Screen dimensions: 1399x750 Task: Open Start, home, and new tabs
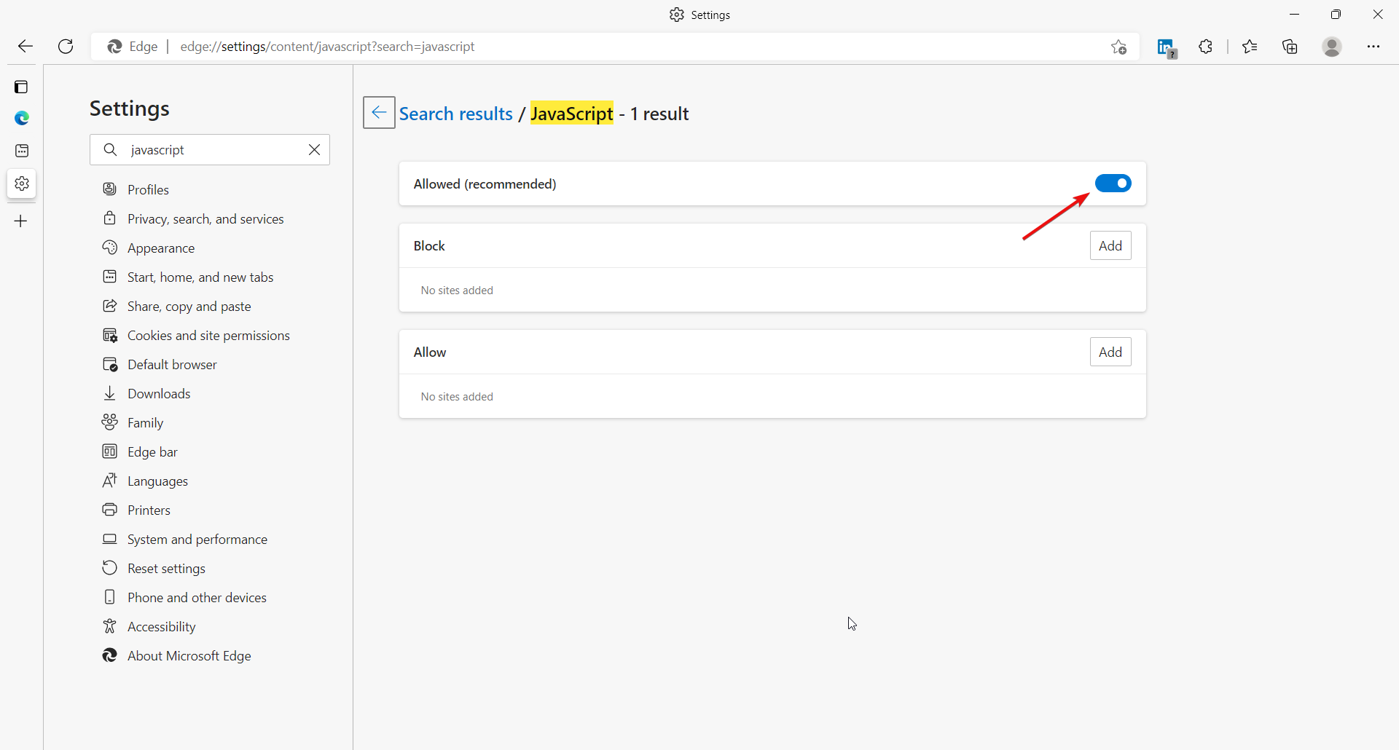point(200,277)
